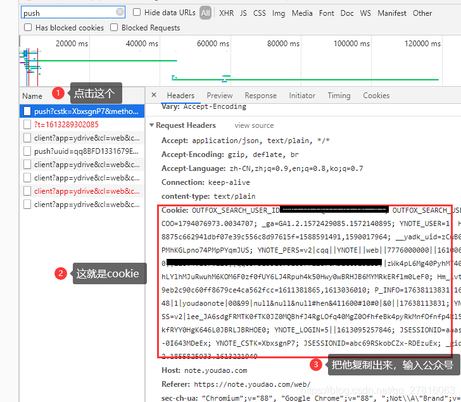Filter by JS requests
Image resolution: width=461 pixels, height=402 pixels.
coord(243,13)
